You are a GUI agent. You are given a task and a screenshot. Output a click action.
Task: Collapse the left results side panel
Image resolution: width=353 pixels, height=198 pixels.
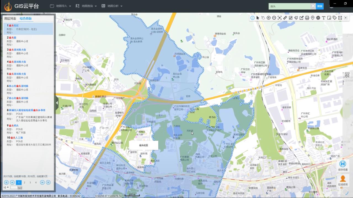pyautogui.click(x=57, y=103)
